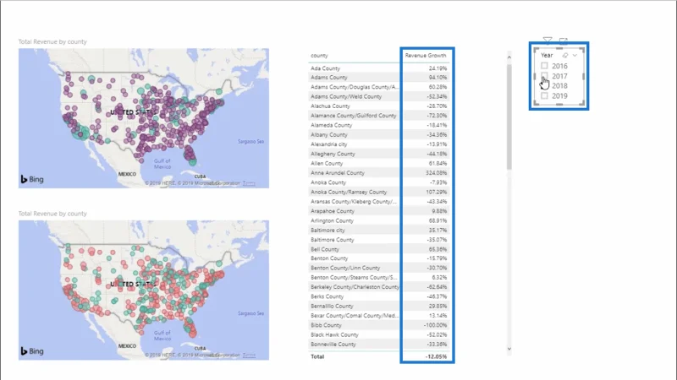Sort by the Revenue Growth column header
This screenshot has height=380, width=677.
pyautogui.click(x=426, y=56)
